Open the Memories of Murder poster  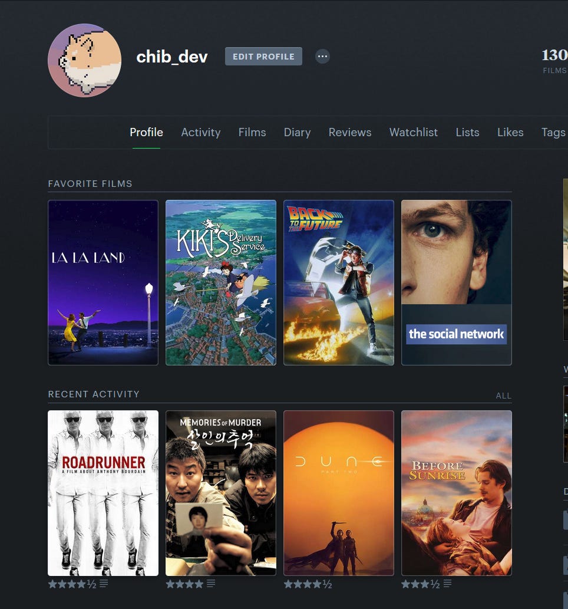[x=221, y=493]
